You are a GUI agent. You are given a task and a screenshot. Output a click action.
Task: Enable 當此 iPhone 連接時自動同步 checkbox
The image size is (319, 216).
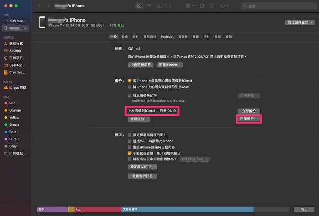click(x=129, y=147)
